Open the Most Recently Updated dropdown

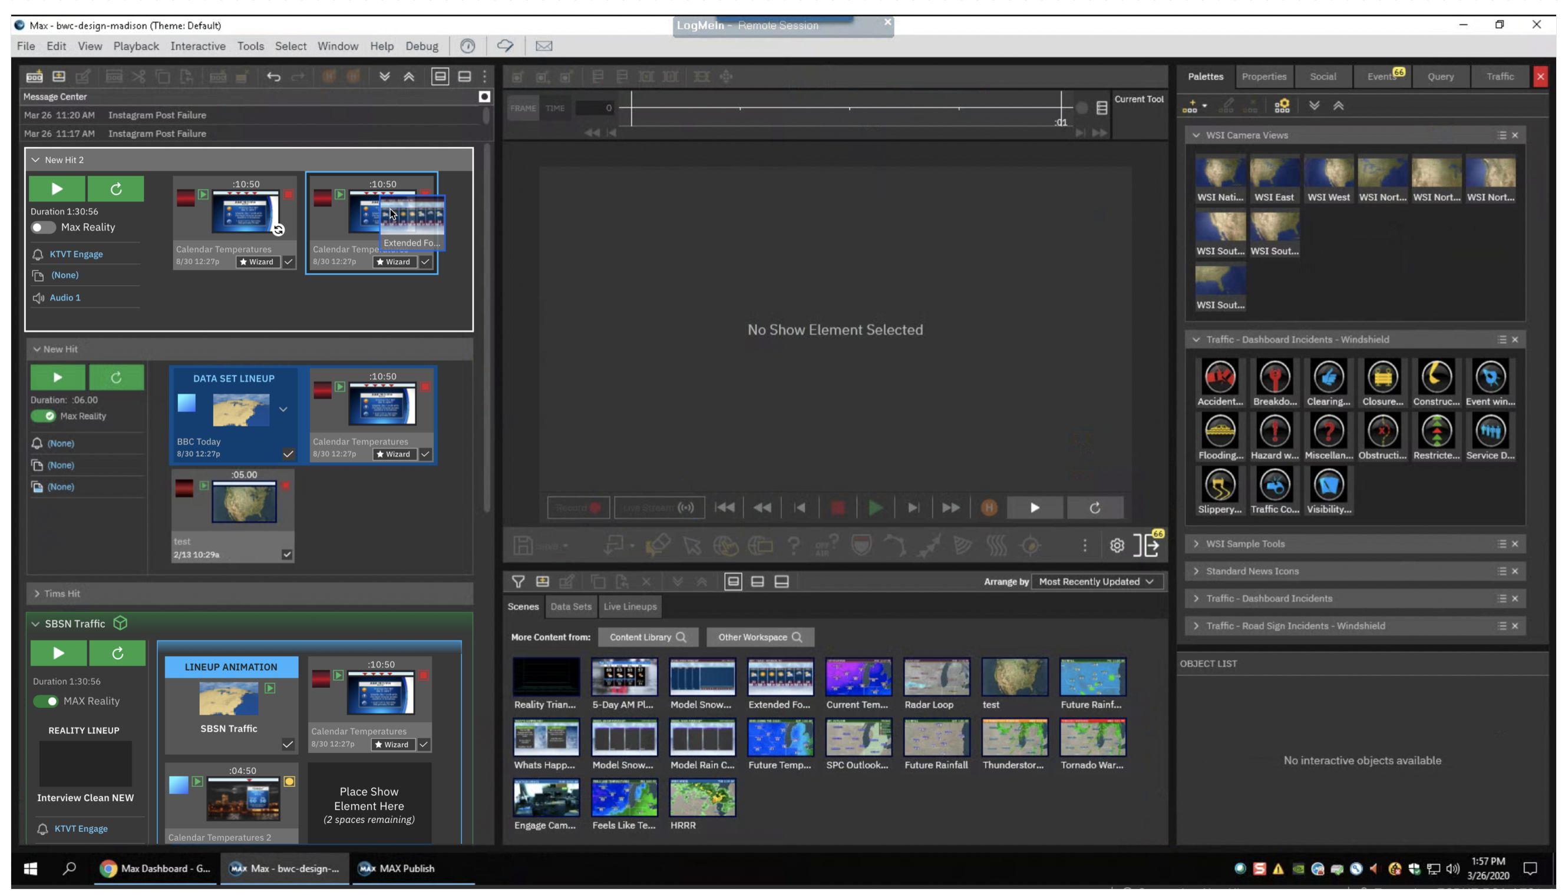coord(1096,581)
